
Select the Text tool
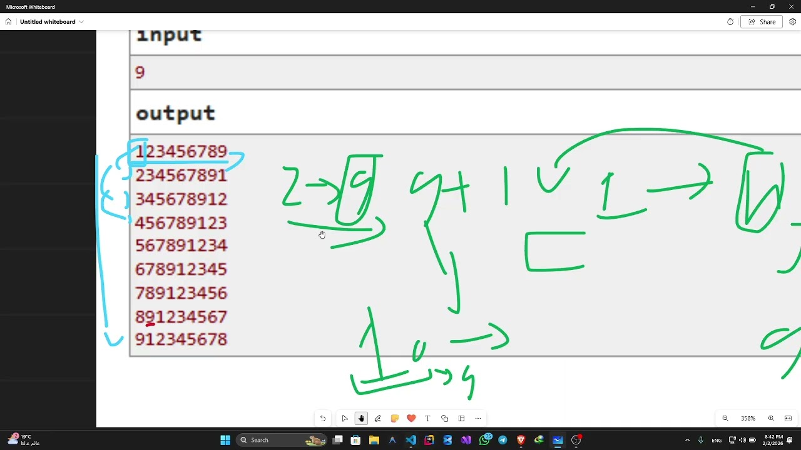click(x=427, y=418)
